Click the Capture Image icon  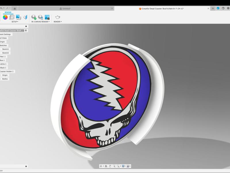click(x=47, y=17)
